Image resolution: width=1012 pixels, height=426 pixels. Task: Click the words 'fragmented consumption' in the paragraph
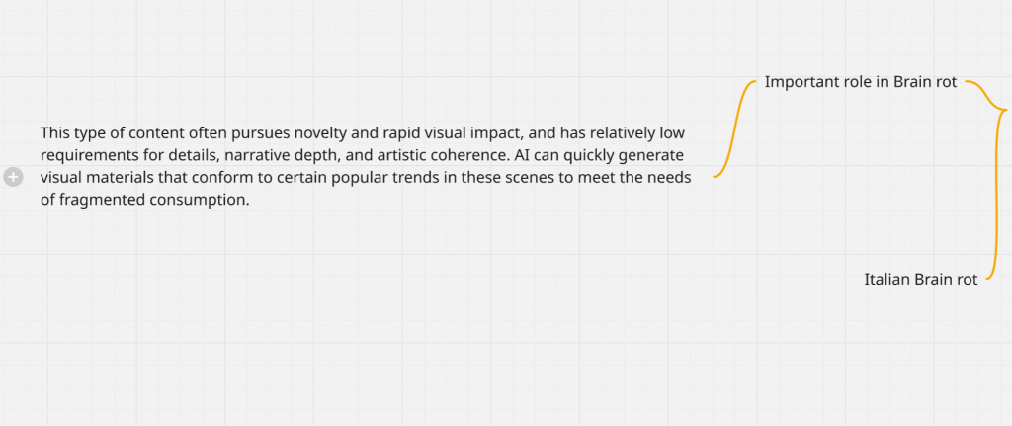coord(153,200)
